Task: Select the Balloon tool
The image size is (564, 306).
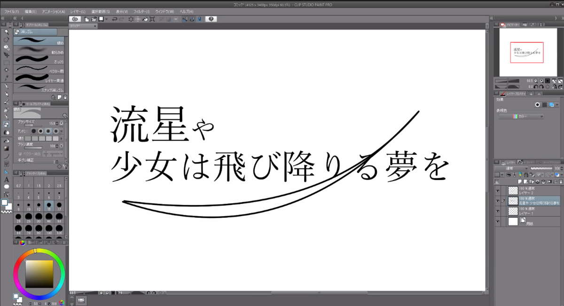Action: (7, 187)
